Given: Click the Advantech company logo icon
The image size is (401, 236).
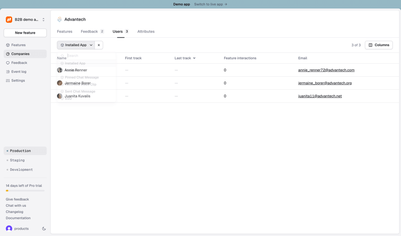Looking at the screenshot, I should click(x=59, y=20).
